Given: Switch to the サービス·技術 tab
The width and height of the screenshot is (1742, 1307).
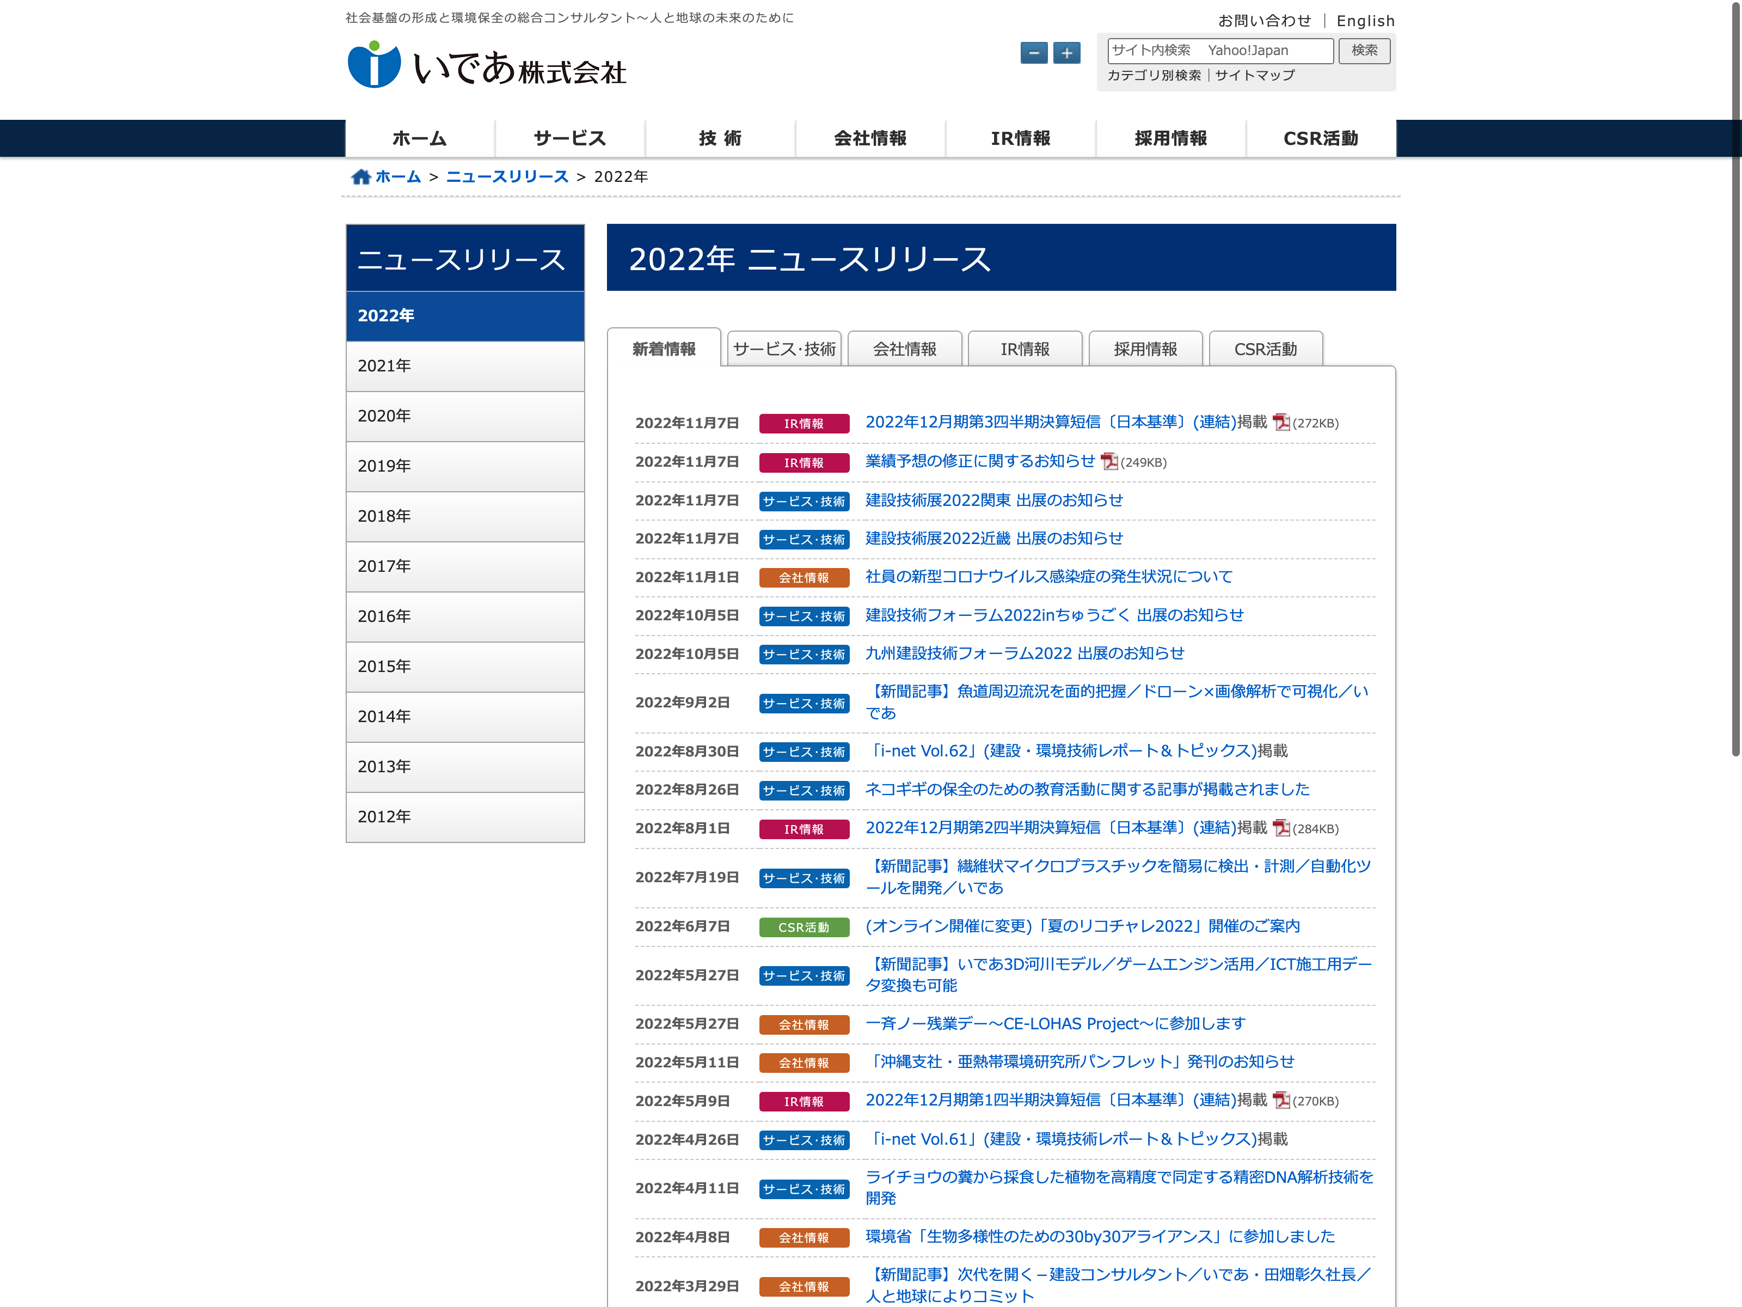Looking at the screenshot, I should click(784, 349).
